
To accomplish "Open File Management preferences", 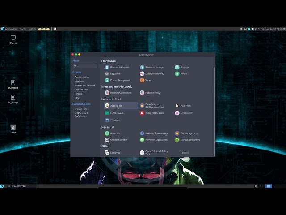I will pyautogui.click(x=186, y=133).
